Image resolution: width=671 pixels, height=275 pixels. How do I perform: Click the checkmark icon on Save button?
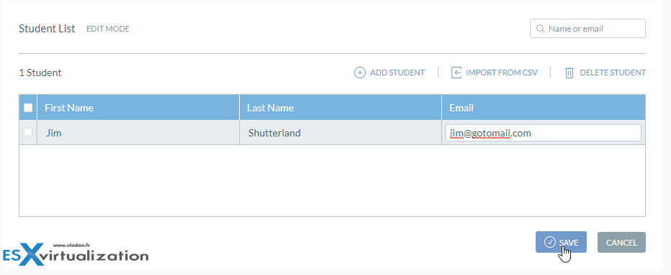tap(550, 242)
